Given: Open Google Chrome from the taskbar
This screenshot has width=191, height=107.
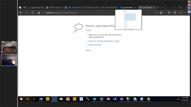Looking at the screenshot, I should pos(148,99).
